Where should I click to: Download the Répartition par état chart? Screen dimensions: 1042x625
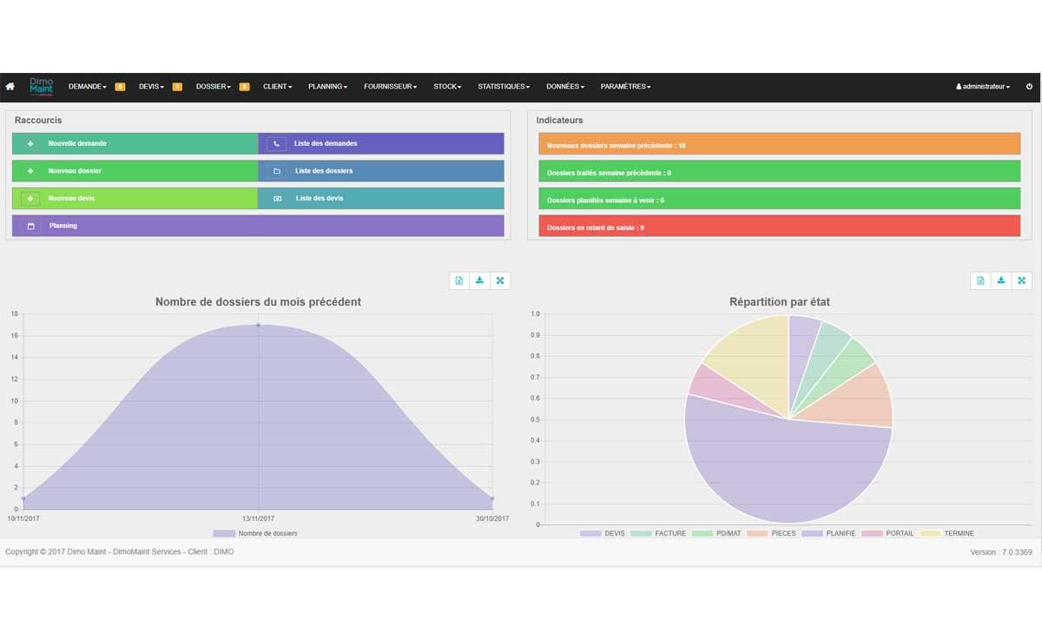click(x=1001, y=280)
